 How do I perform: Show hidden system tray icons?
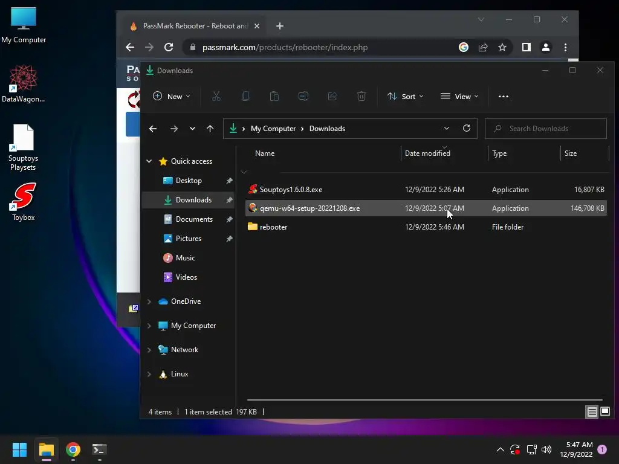coord(500,449)
